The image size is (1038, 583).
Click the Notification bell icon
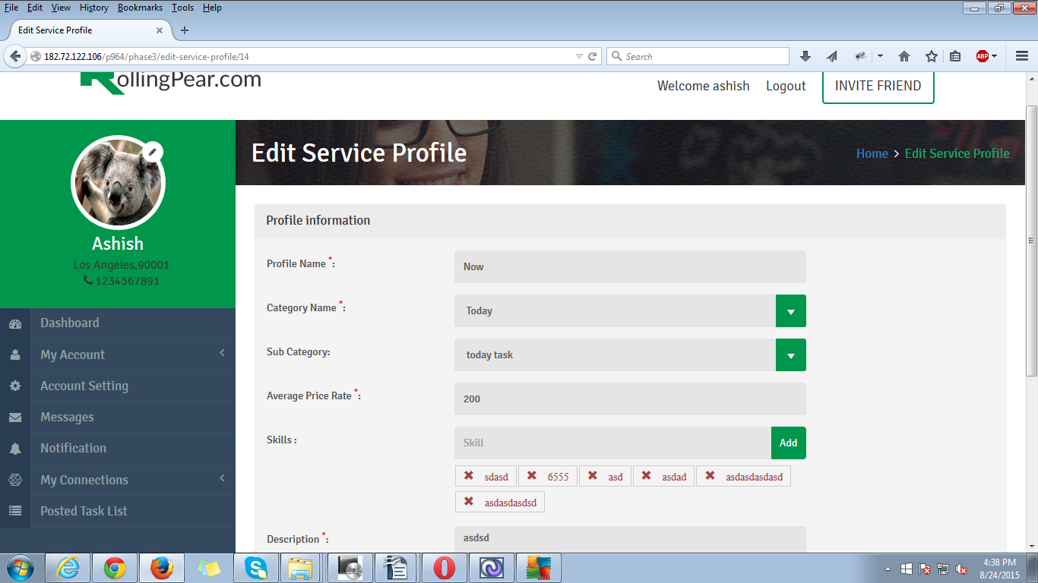click(15, 449)
